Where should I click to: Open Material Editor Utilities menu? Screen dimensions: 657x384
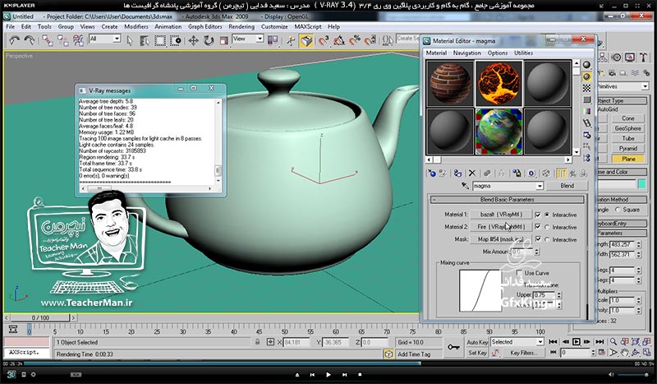523,53
